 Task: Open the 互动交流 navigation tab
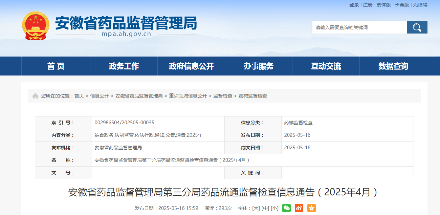click(x=326, y=66)
